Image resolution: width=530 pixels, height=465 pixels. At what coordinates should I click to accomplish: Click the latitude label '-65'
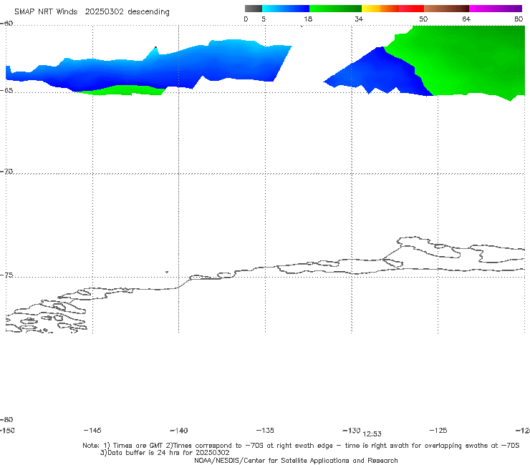point(6,91)
